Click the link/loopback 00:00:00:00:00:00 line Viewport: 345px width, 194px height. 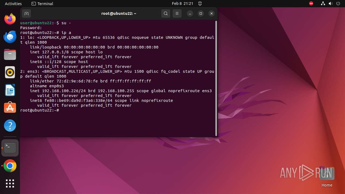pyautogui.click(x=94, y=47)
